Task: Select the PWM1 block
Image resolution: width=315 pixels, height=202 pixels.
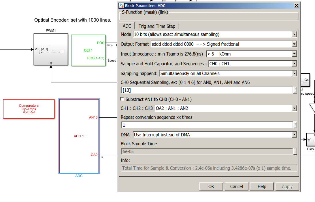Action: [x=51, y=49]
